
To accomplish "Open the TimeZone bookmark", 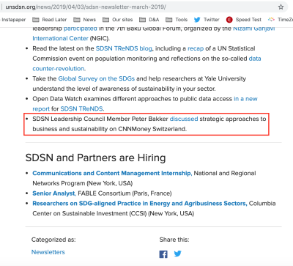I will tap(281, 20).
